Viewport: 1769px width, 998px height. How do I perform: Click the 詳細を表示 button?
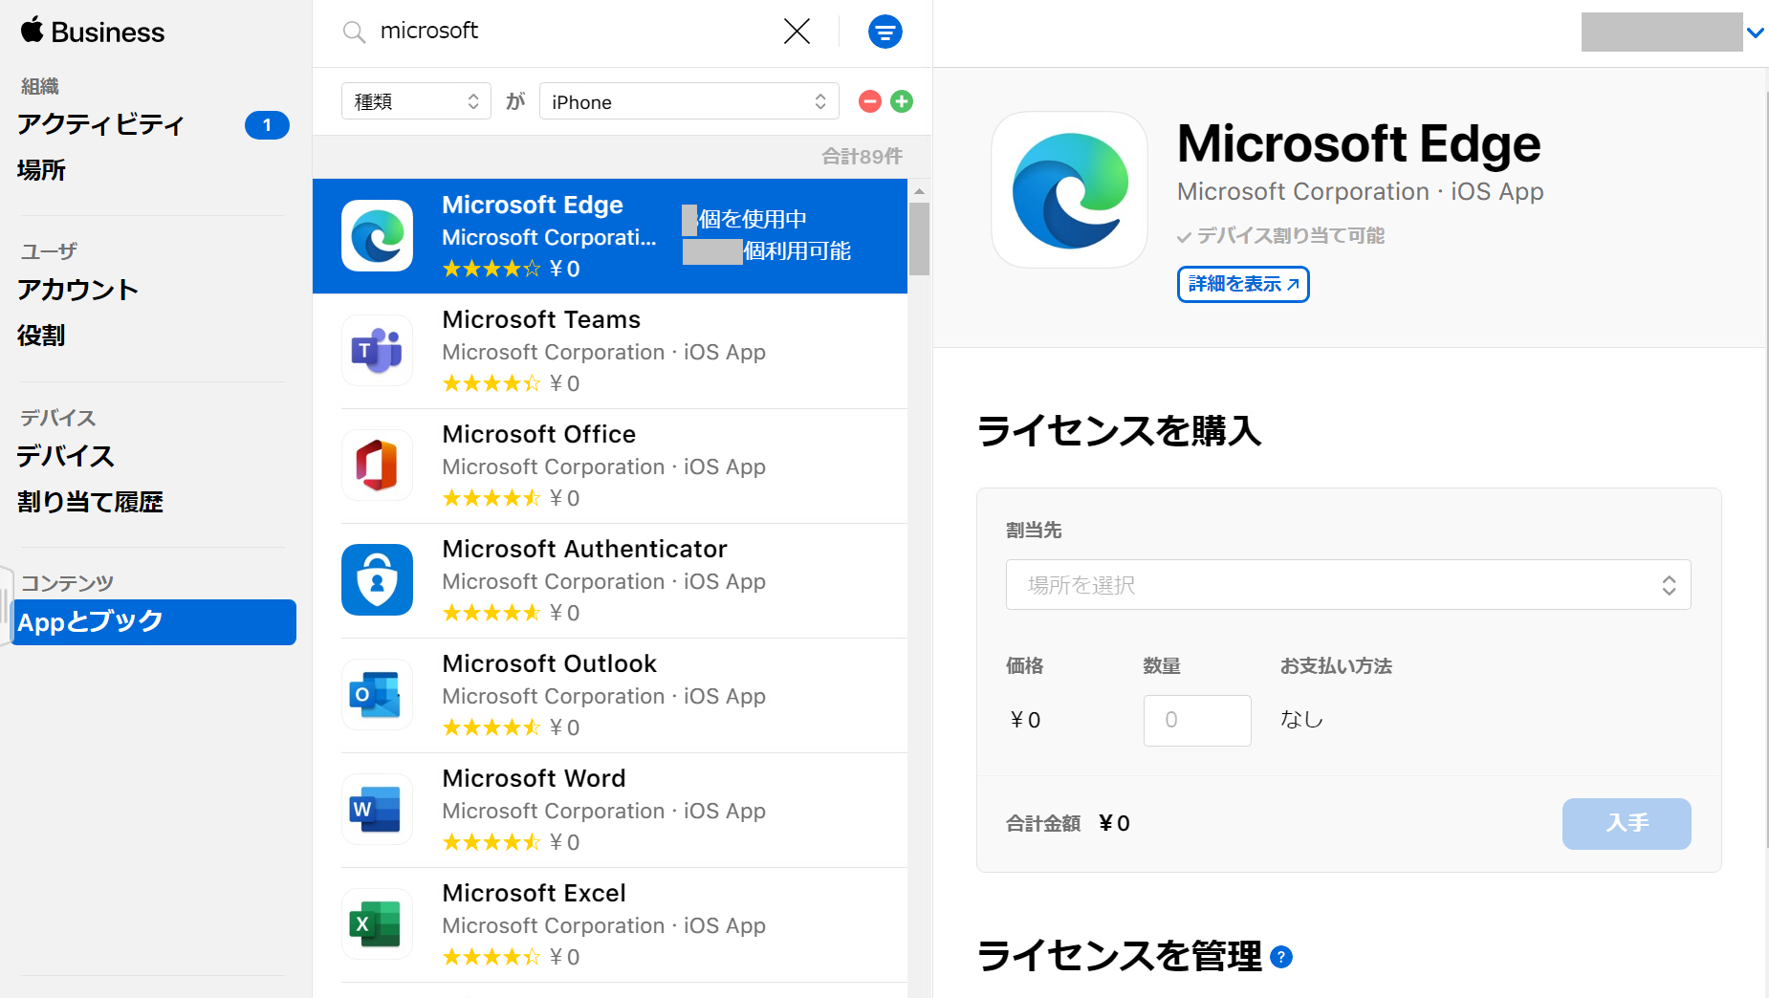1242,284
